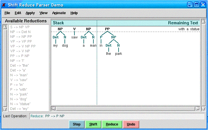Click horizontal scrollbar left arrow

[53, 109]
